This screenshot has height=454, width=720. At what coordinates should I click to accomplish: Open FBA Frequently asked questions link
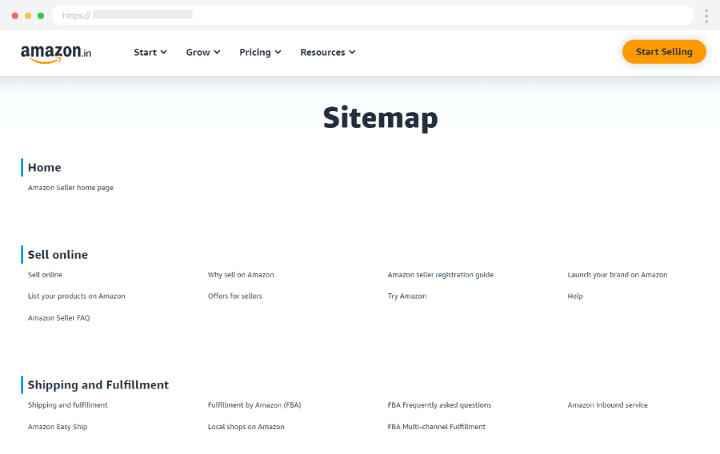[439, 405]
